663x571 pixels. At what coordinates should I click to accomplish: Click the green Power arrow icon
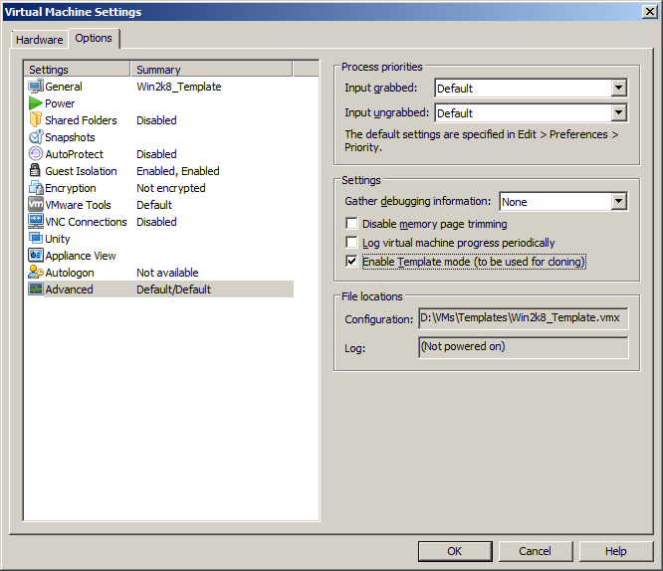pyautogui.click(x=36, y=103)
